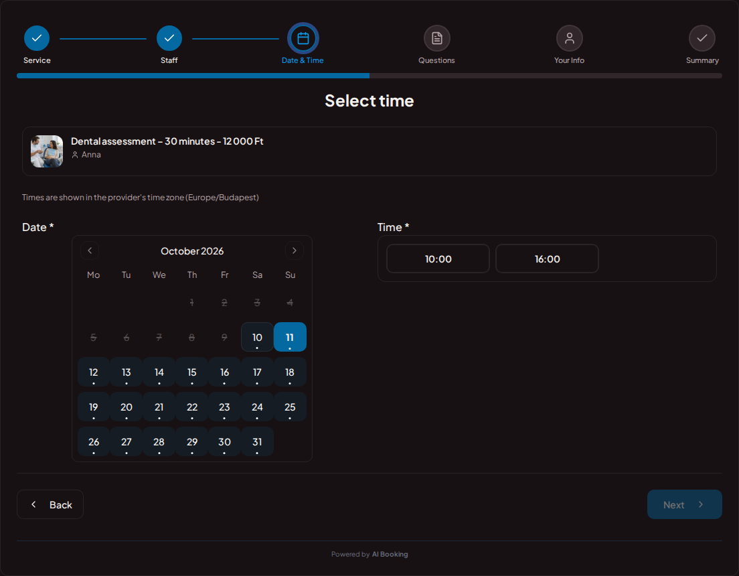Select Sunday October 18
Viewport: 739px width, 576px height.
point(290,372)
